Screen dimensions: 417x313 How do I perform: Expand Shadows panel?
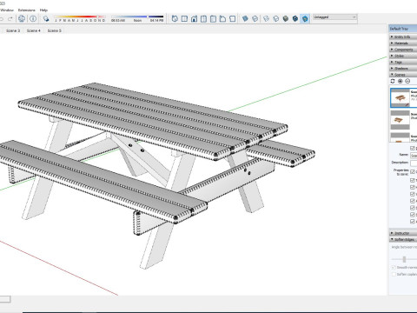[403, 69]
